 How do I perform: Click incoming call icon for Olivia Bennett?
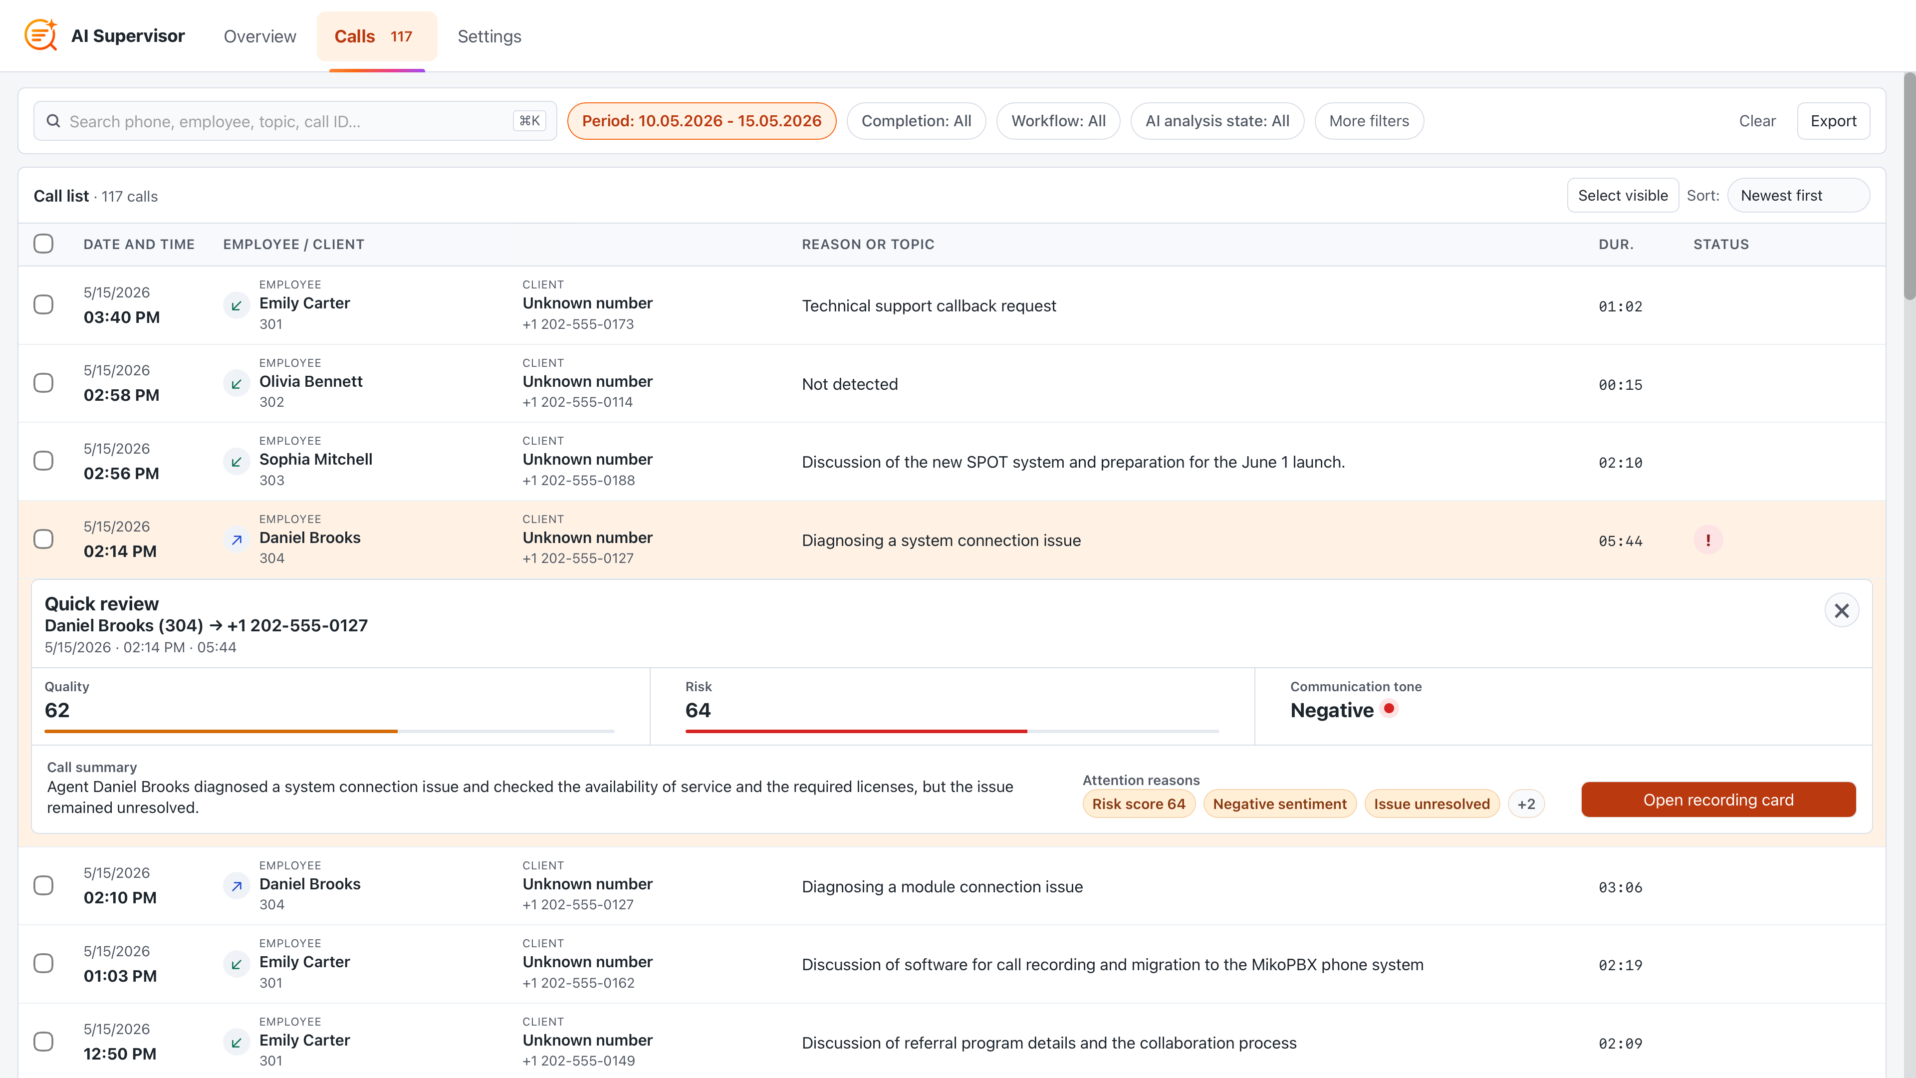click(x=237, y=383)
